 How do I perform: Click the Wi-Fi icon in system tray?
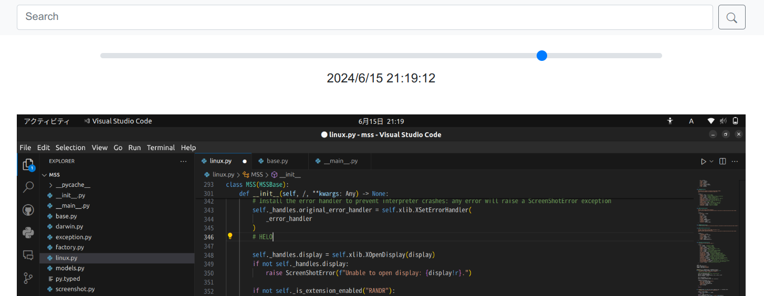pyautogui.click(x=711, y=121)
